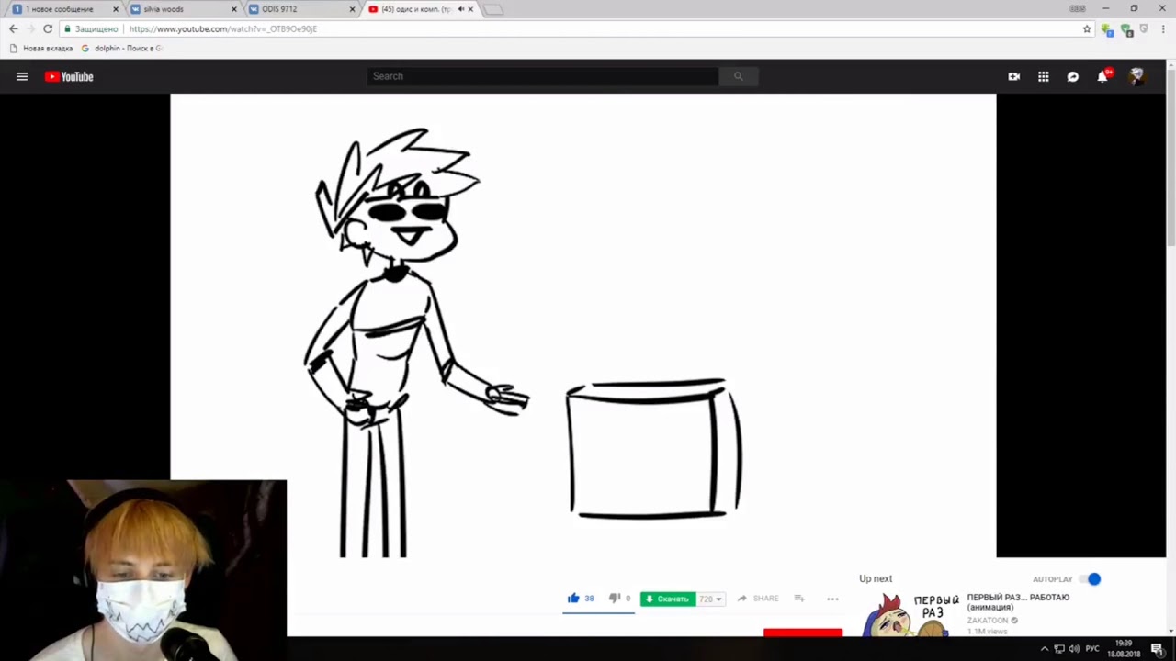Open a new browser tab
This screenshot has height=661, width=1176.
click(493, 9)
